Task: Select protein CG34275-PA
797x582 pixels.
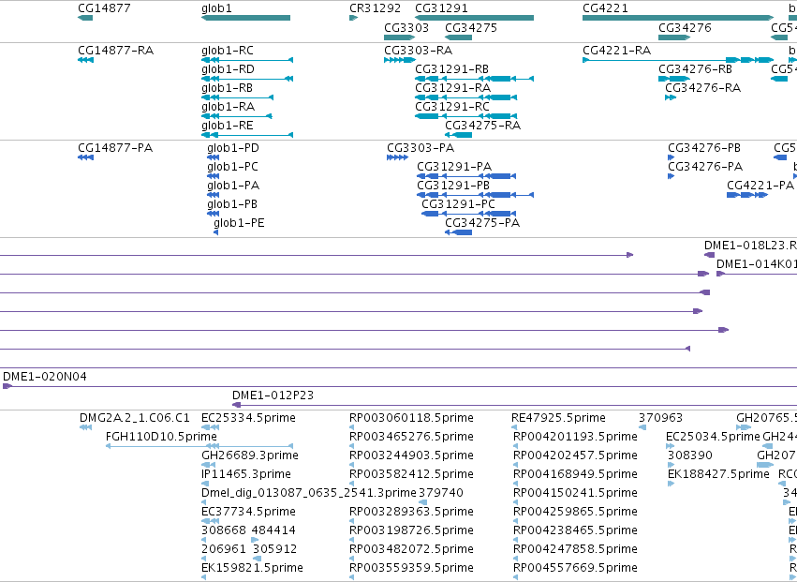Action: (459, 232)
